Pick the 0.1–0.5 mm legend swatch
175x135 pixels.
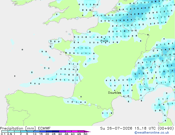coord(5,131)
